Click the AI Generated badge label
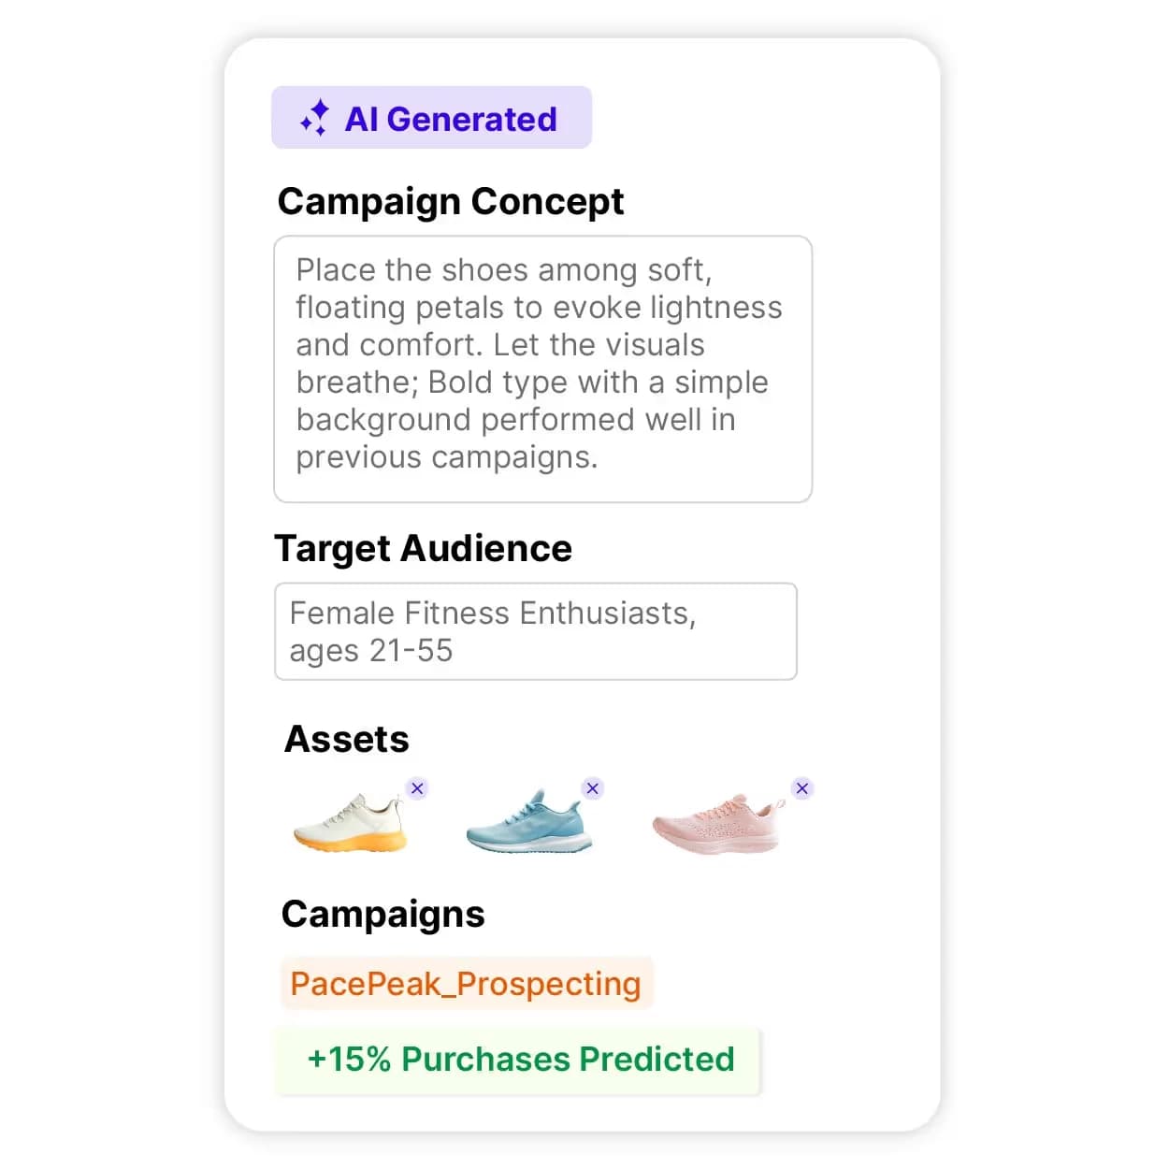The height and width of the screenshot is (1169, 1169). (451, 119)
